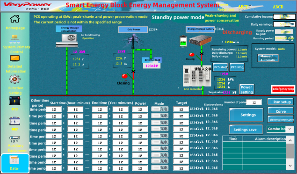The image size is (297, 174).
Task: Click the Emergency Stop button
Action: [283, 89]
